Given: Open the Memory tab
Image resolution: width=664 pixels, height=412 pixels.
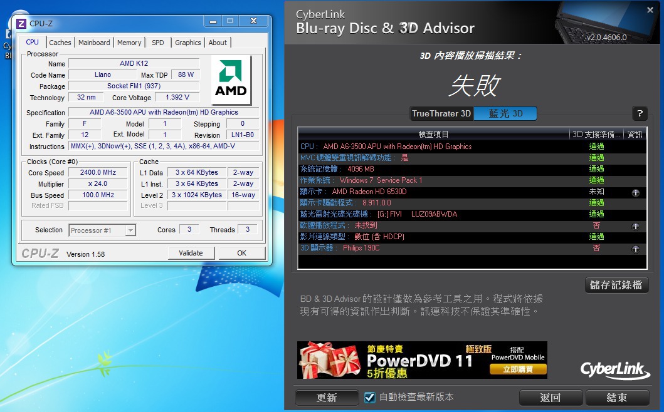Looking at the screenshot, I should pos(129,43).
